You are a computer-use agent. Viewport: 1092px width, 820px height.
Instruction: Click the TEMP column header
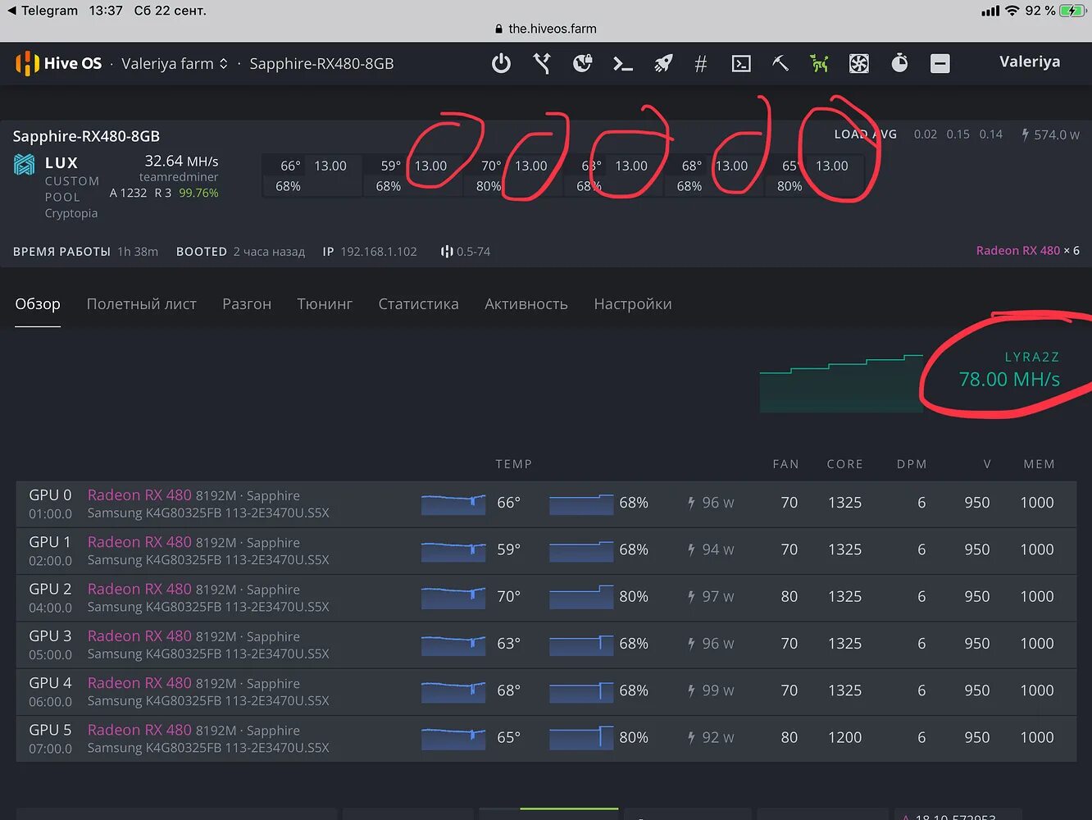point(514,464)
